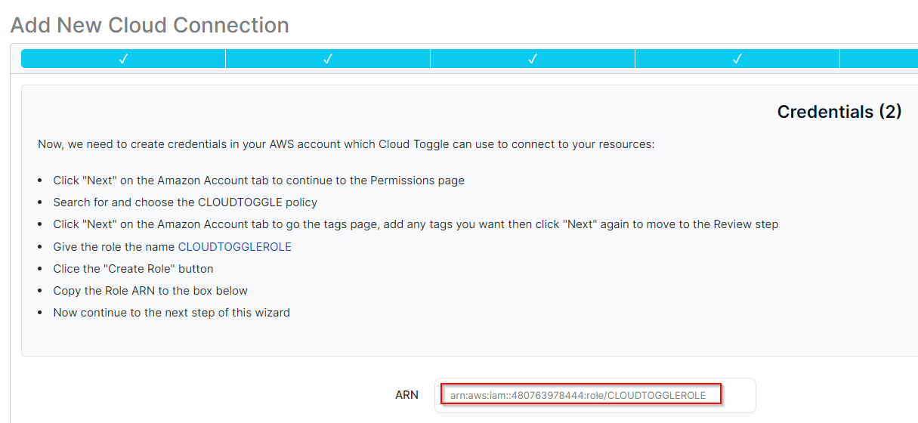Click the first completed wizard step checkmark
The height and width of the screenshot is (423, 918).
(x=123, y=59)
